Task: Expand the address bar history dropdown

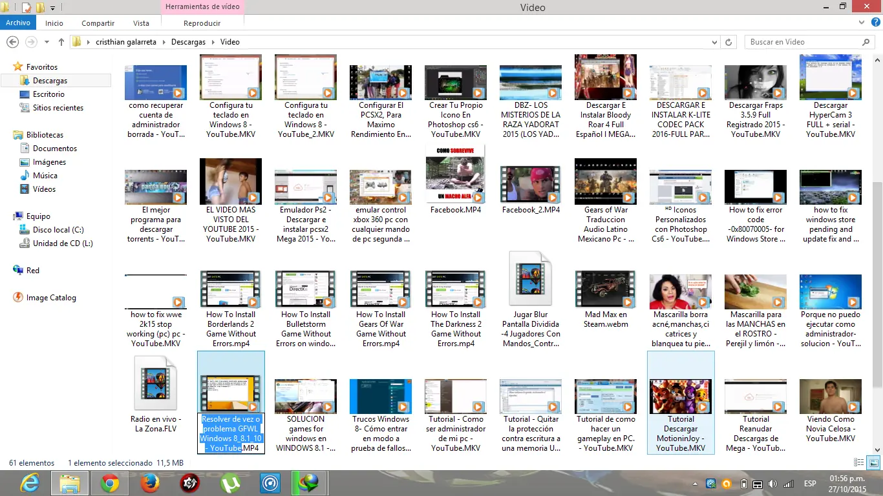Action: [715, 42]
